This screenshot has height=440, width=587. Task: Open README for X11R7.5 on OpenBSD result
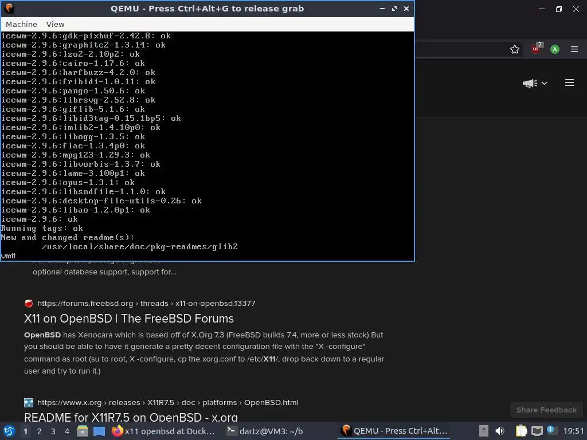(131, 417)
